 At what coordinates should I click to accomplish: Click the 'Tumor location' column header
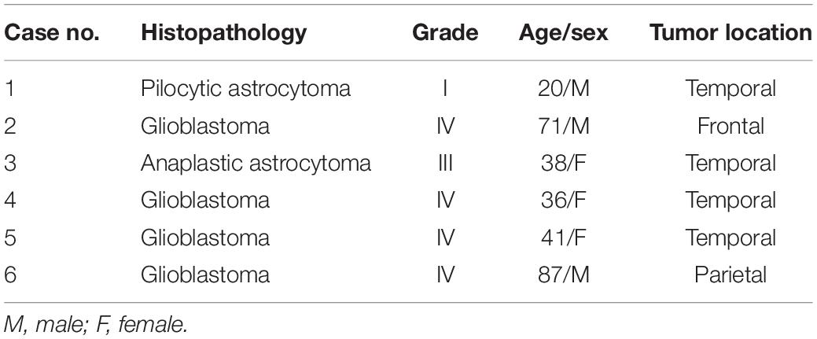click(731, 33)
